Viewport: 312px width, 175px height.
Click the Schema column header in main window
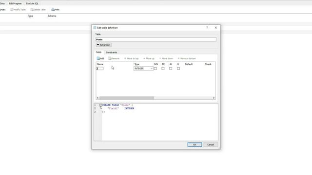(x=52, y=16)
